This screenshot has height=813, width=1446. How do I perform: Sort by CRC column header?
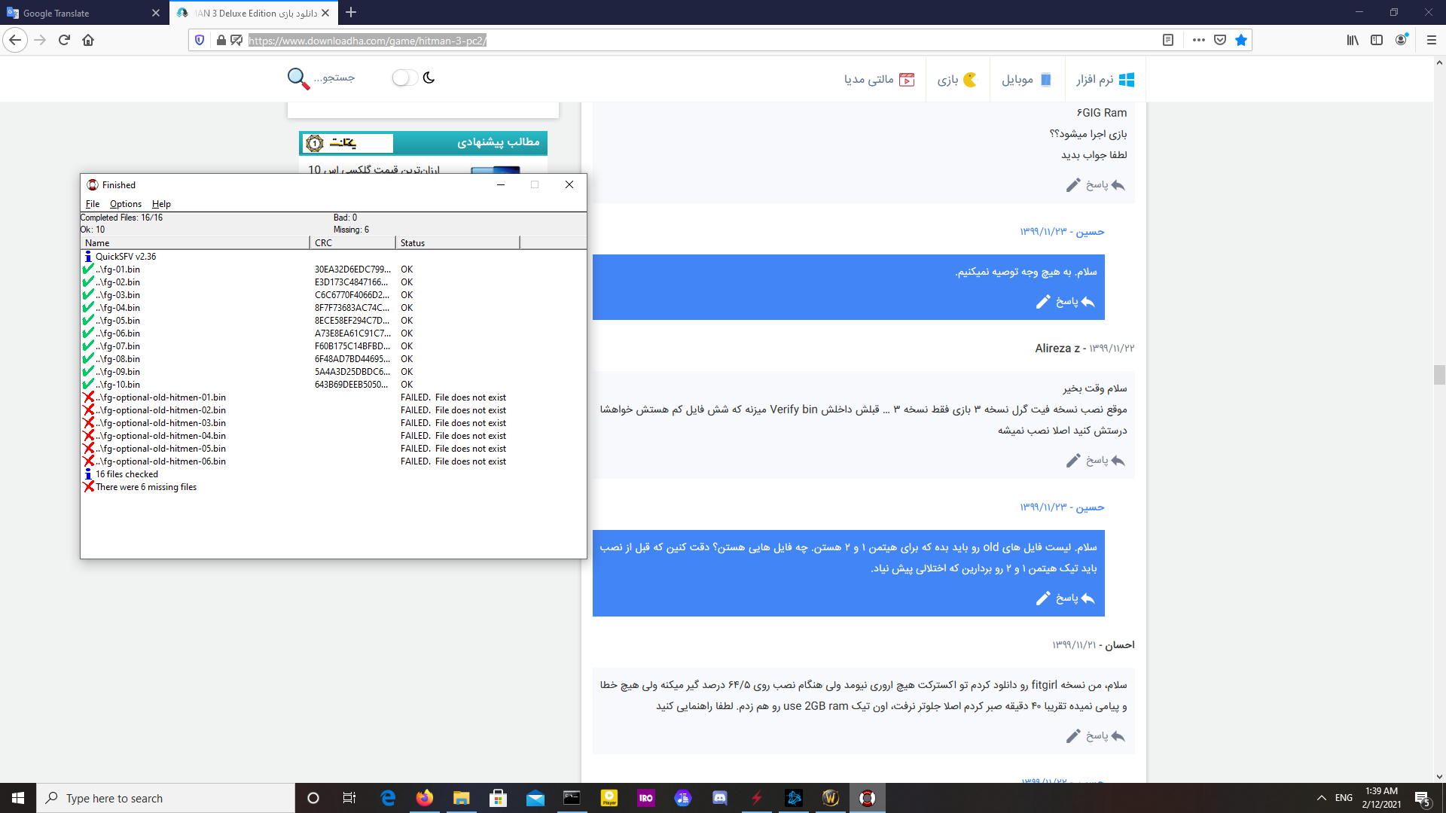(x=352, y=243)
